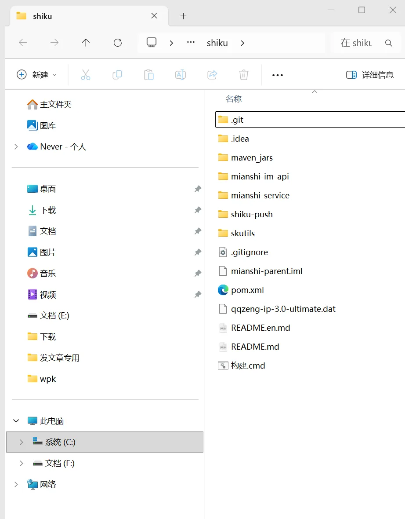Unpin 音乐 using its pin icon
The width and height of the screenshot is (405, 519).
pyautogui.click(x=198, y=274)
